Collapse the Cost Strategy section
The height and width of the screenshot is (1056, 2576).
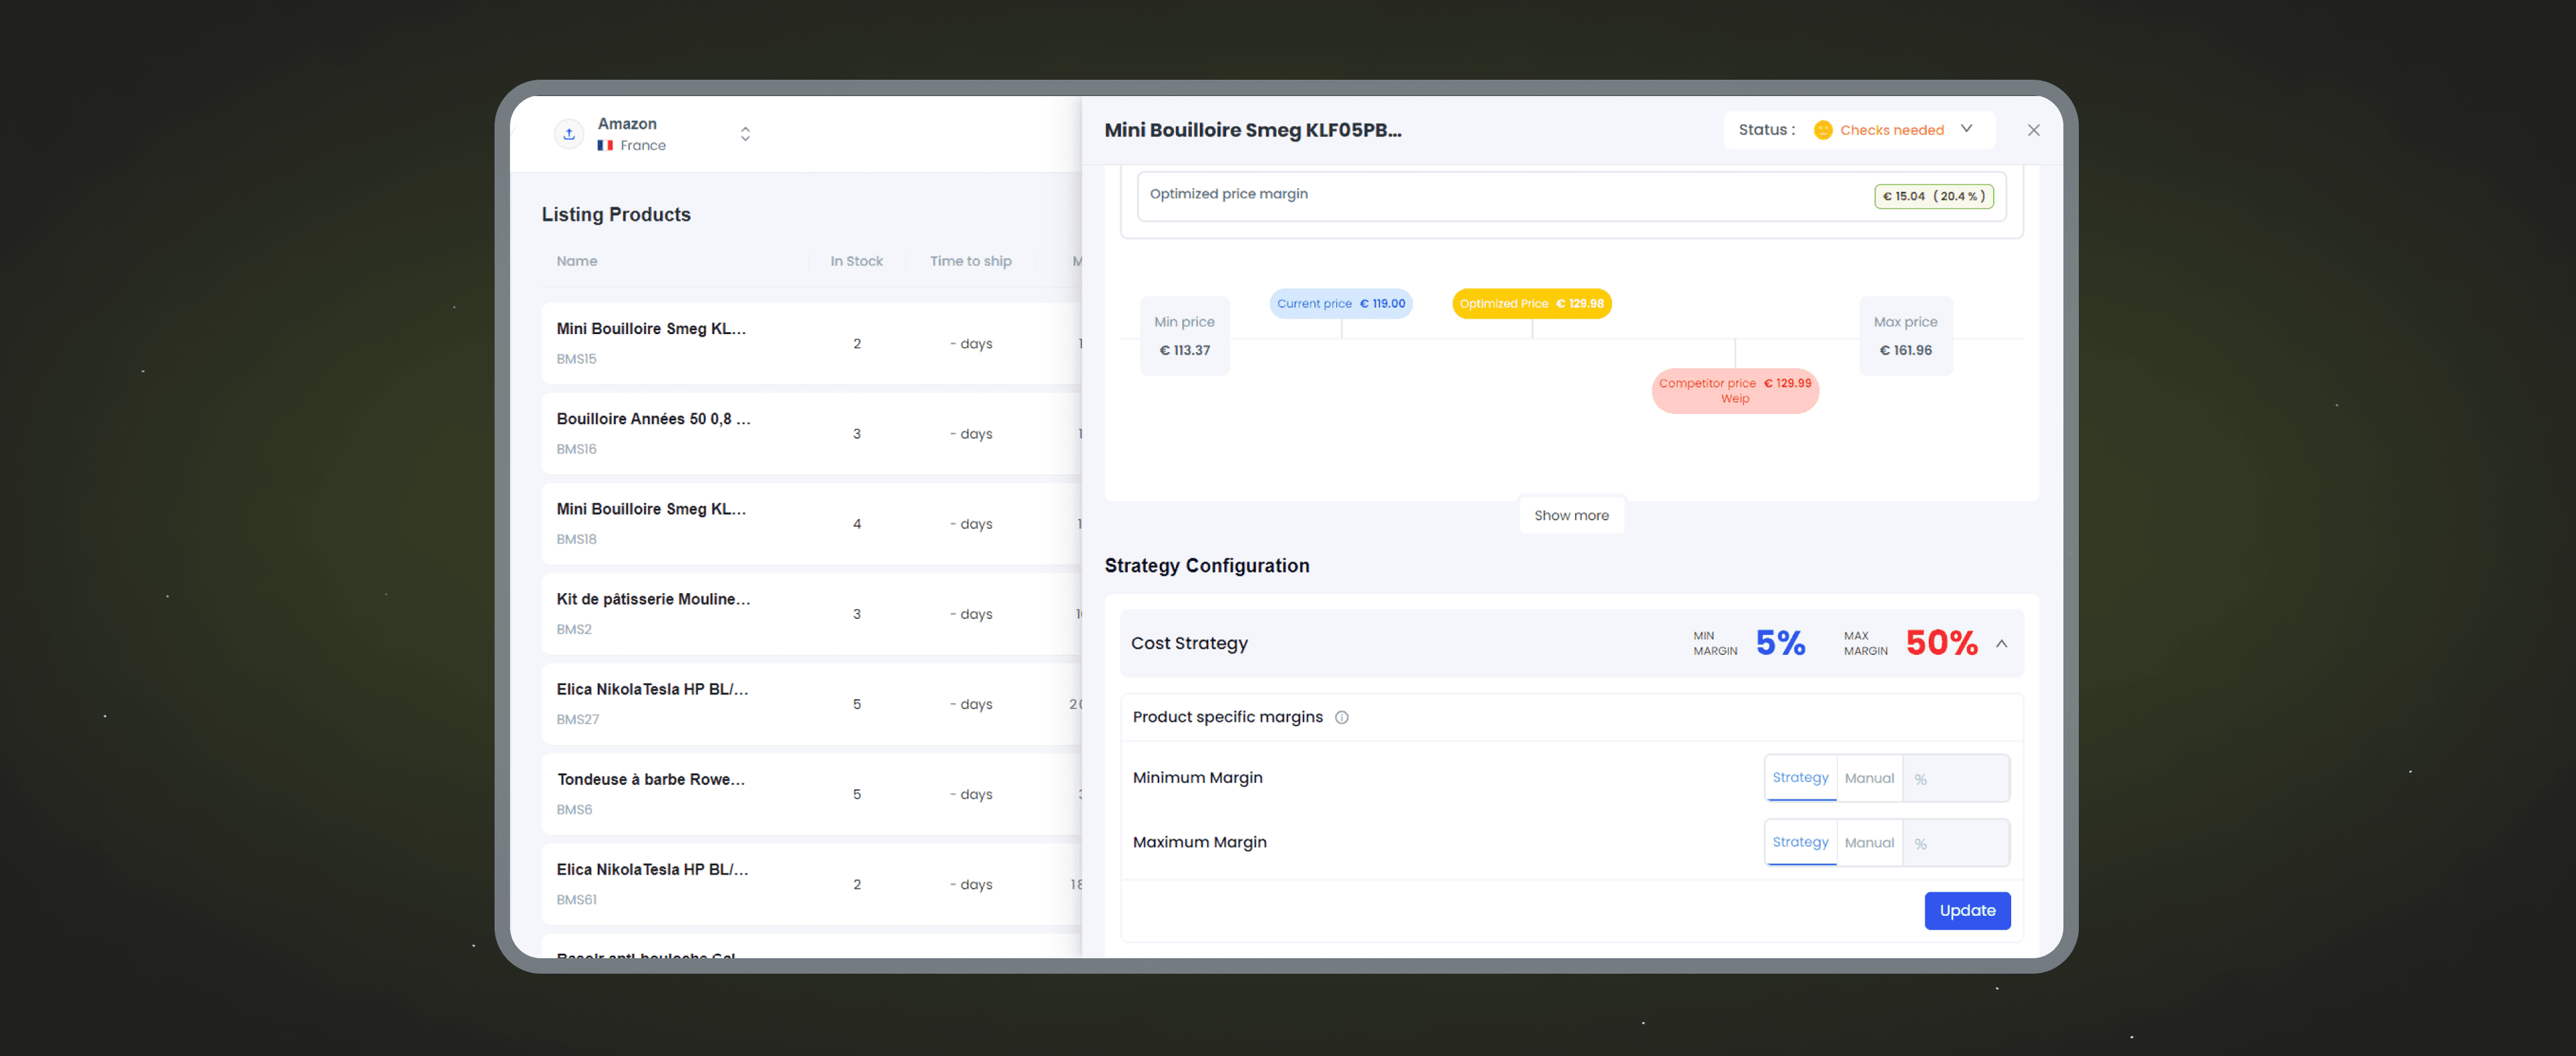tap(2001, 644)
